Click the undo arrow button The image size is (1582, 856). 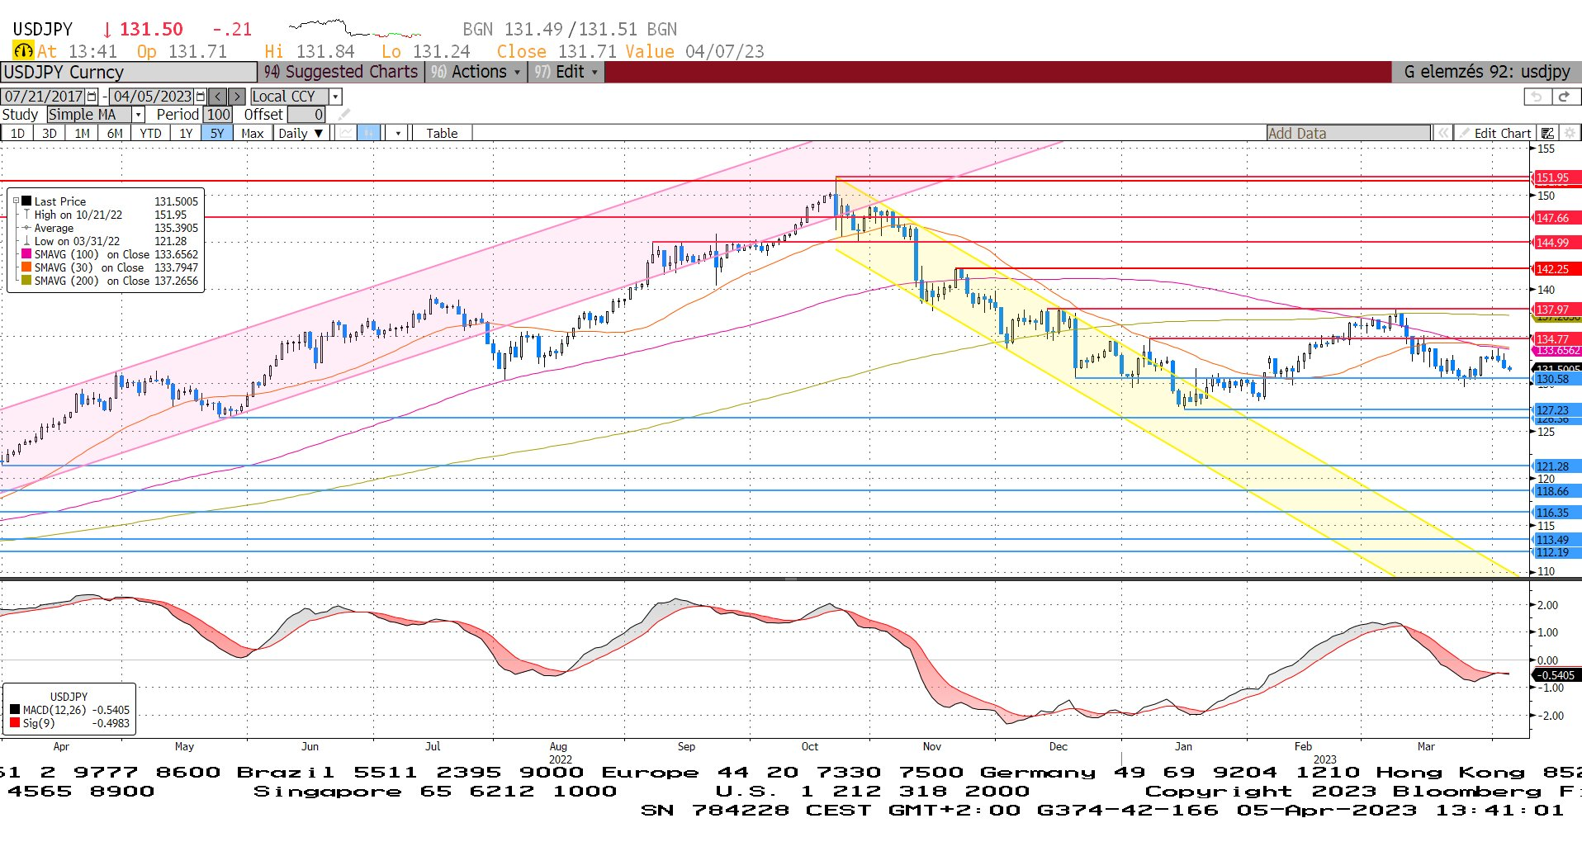(1537, 97)
